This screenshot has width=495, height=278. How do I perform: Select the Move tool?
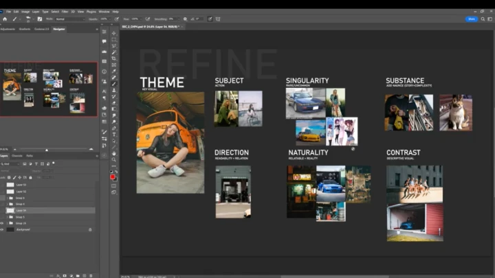(x=114, y=33)
